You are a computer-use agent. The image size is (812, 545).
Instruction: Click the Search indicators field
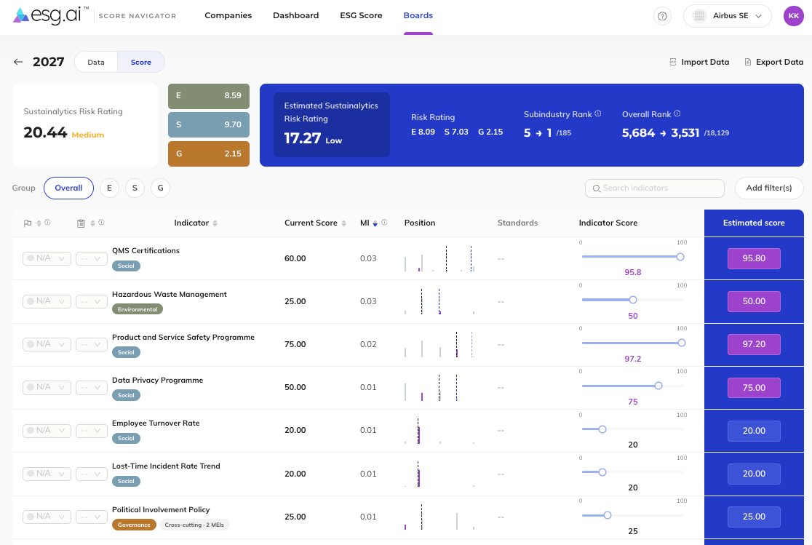click(655, 188)
